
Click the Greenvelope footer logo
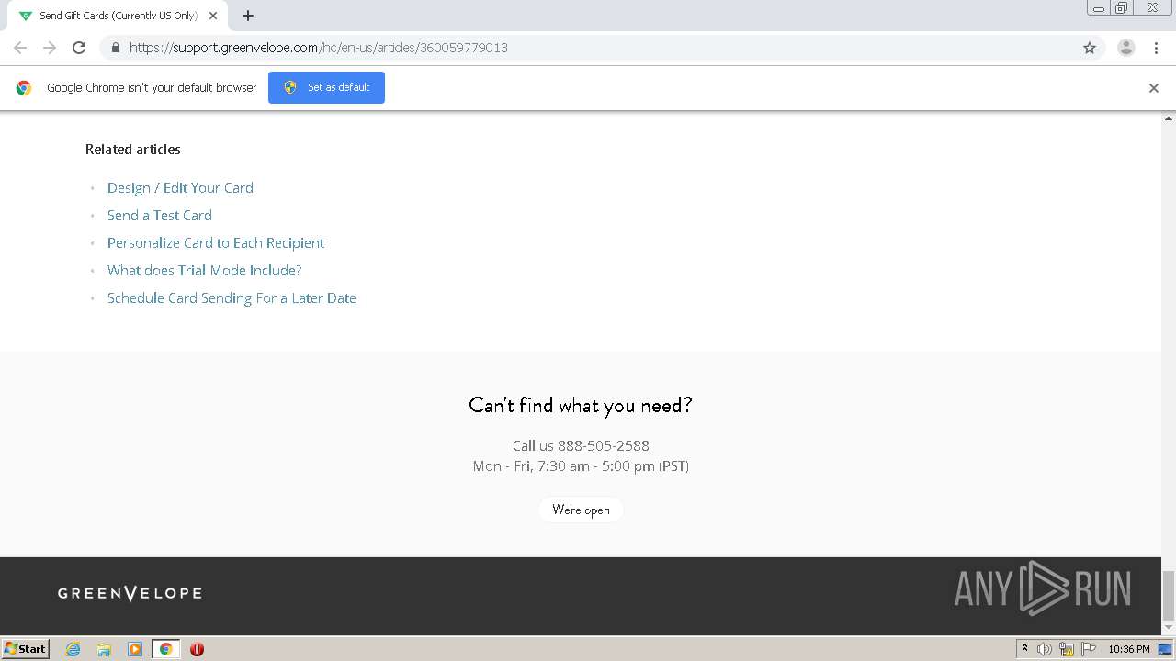click(130, 593)
